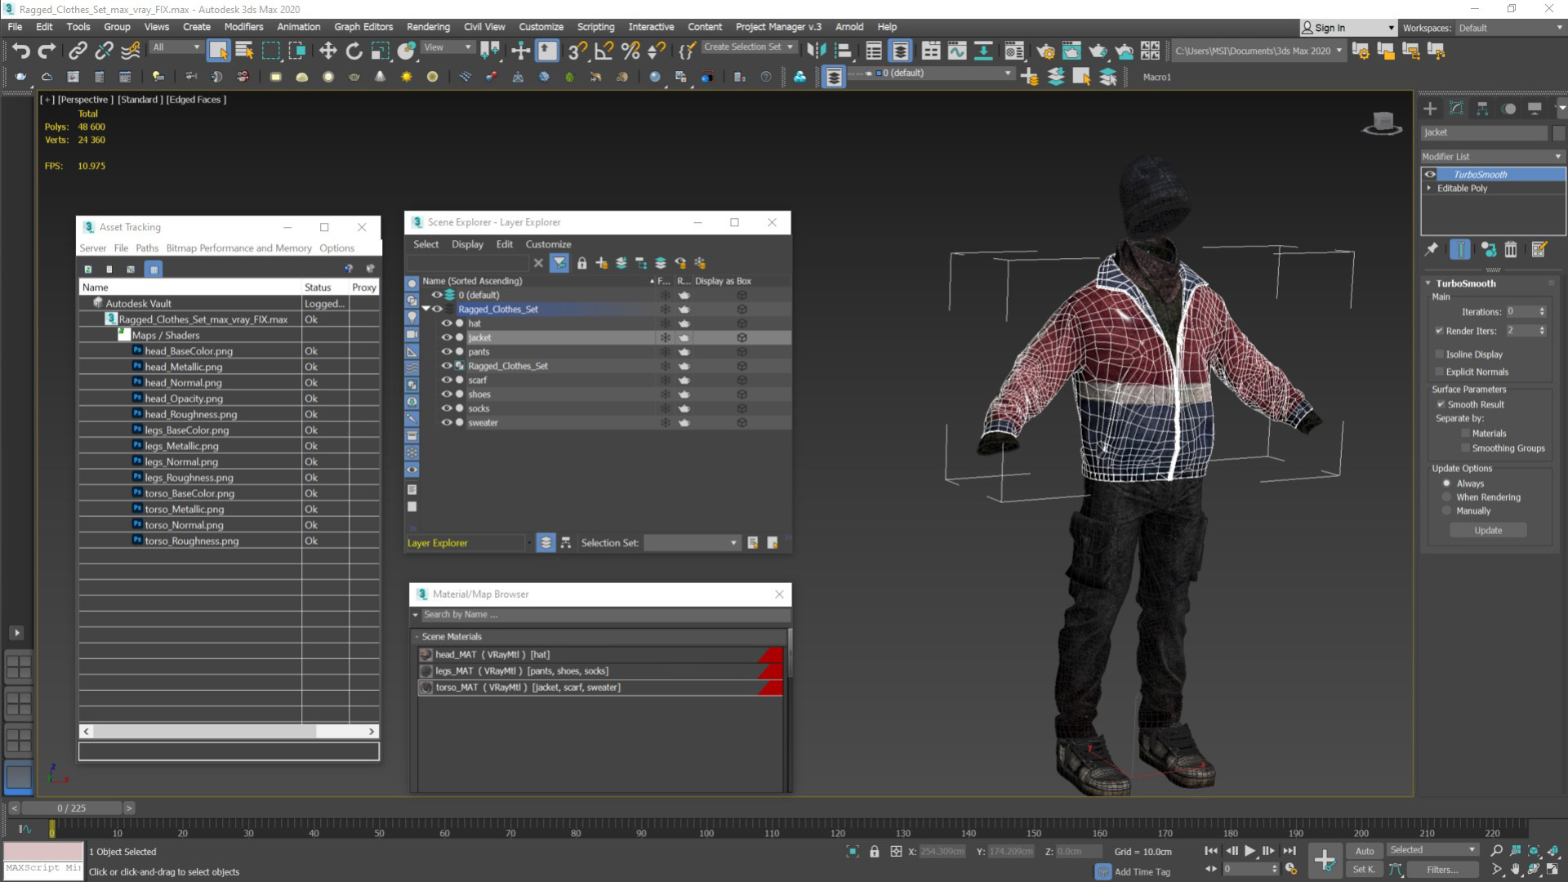The height and width of the screenshot is (882, 1568).
Task: Click the Search by Name field
Action: tap(604, 615)
